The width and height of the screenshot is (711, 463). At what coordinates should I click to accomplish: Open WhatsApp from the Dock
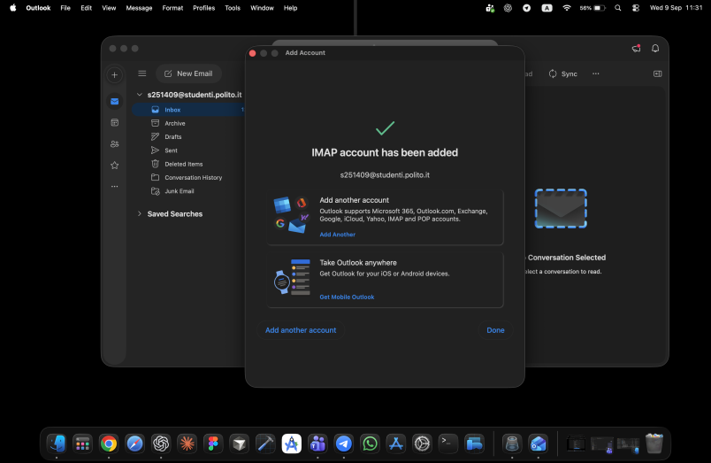coord(370,444)
